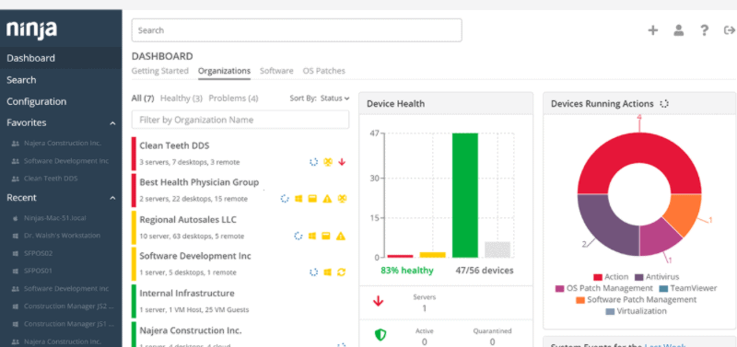Collapse the Favorites sidebar section
Screen dimensions: 737x347
tap(112, 123)
